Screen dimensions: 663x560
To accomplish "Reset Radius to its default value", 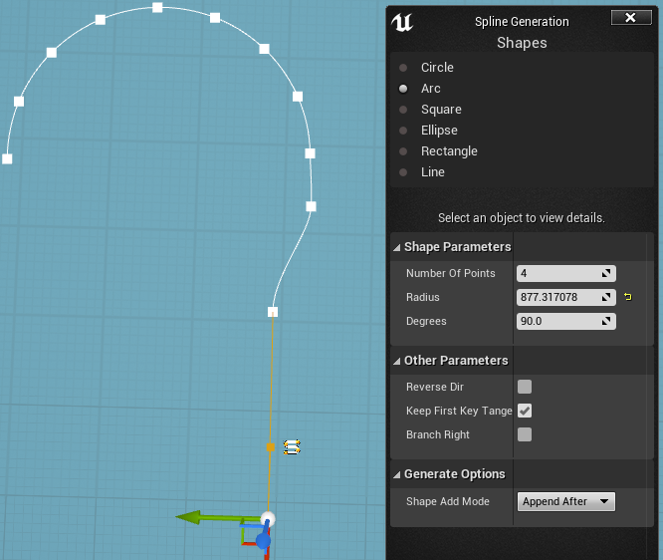I will click(x=628, y=297).
